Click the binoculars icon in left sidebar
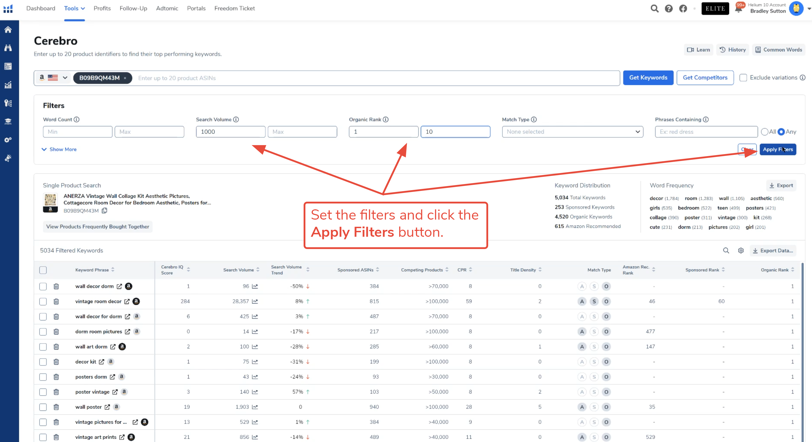 pyautogui.click(x=8, y=48)
